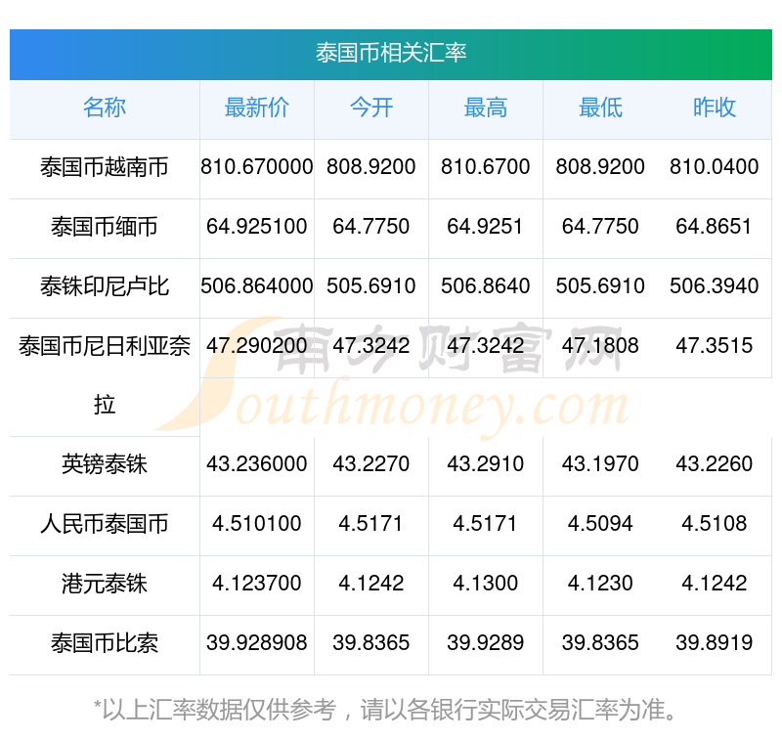Click 最低 value 505.6910 for 泰铢印尼卢比

(600, 286)
